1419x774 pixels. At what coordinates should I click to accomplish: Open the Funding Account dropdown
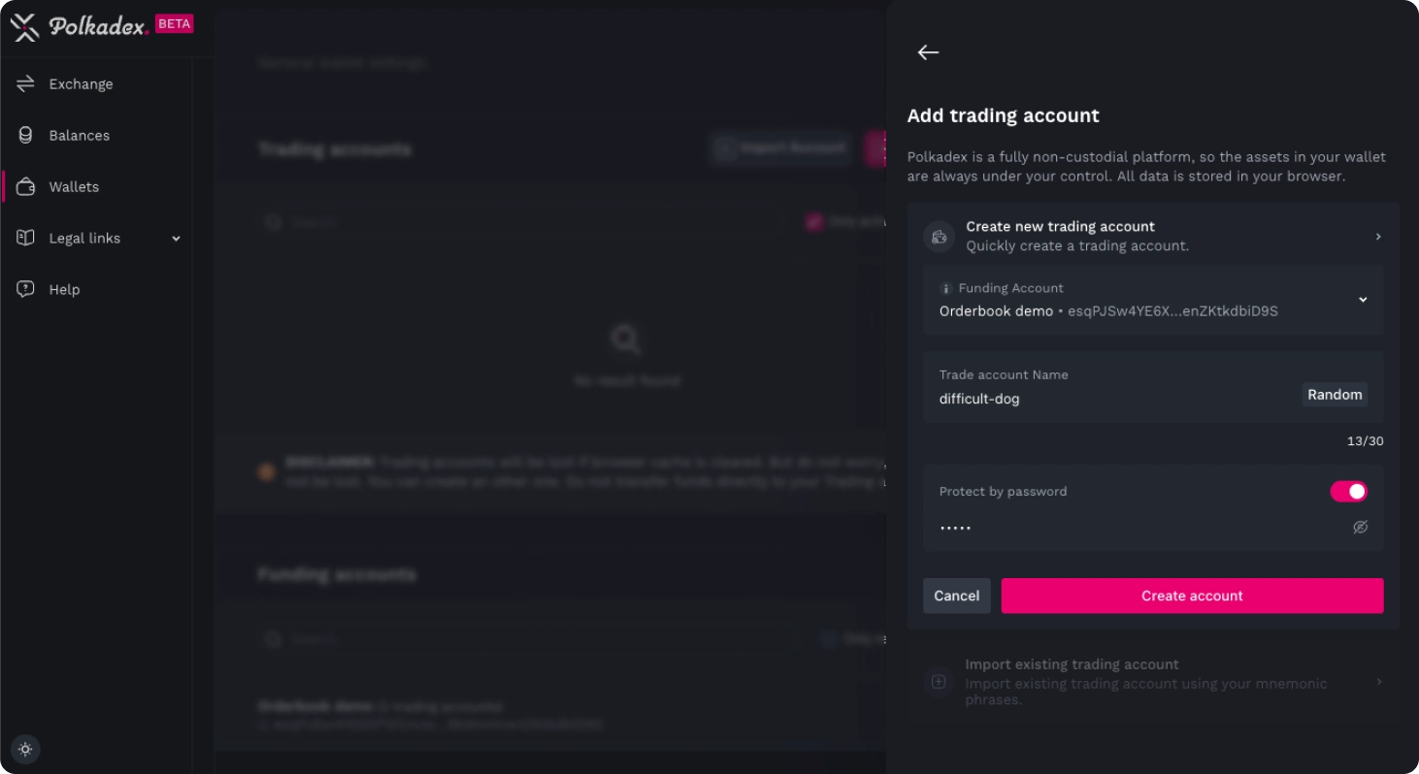click(1363, 300)
